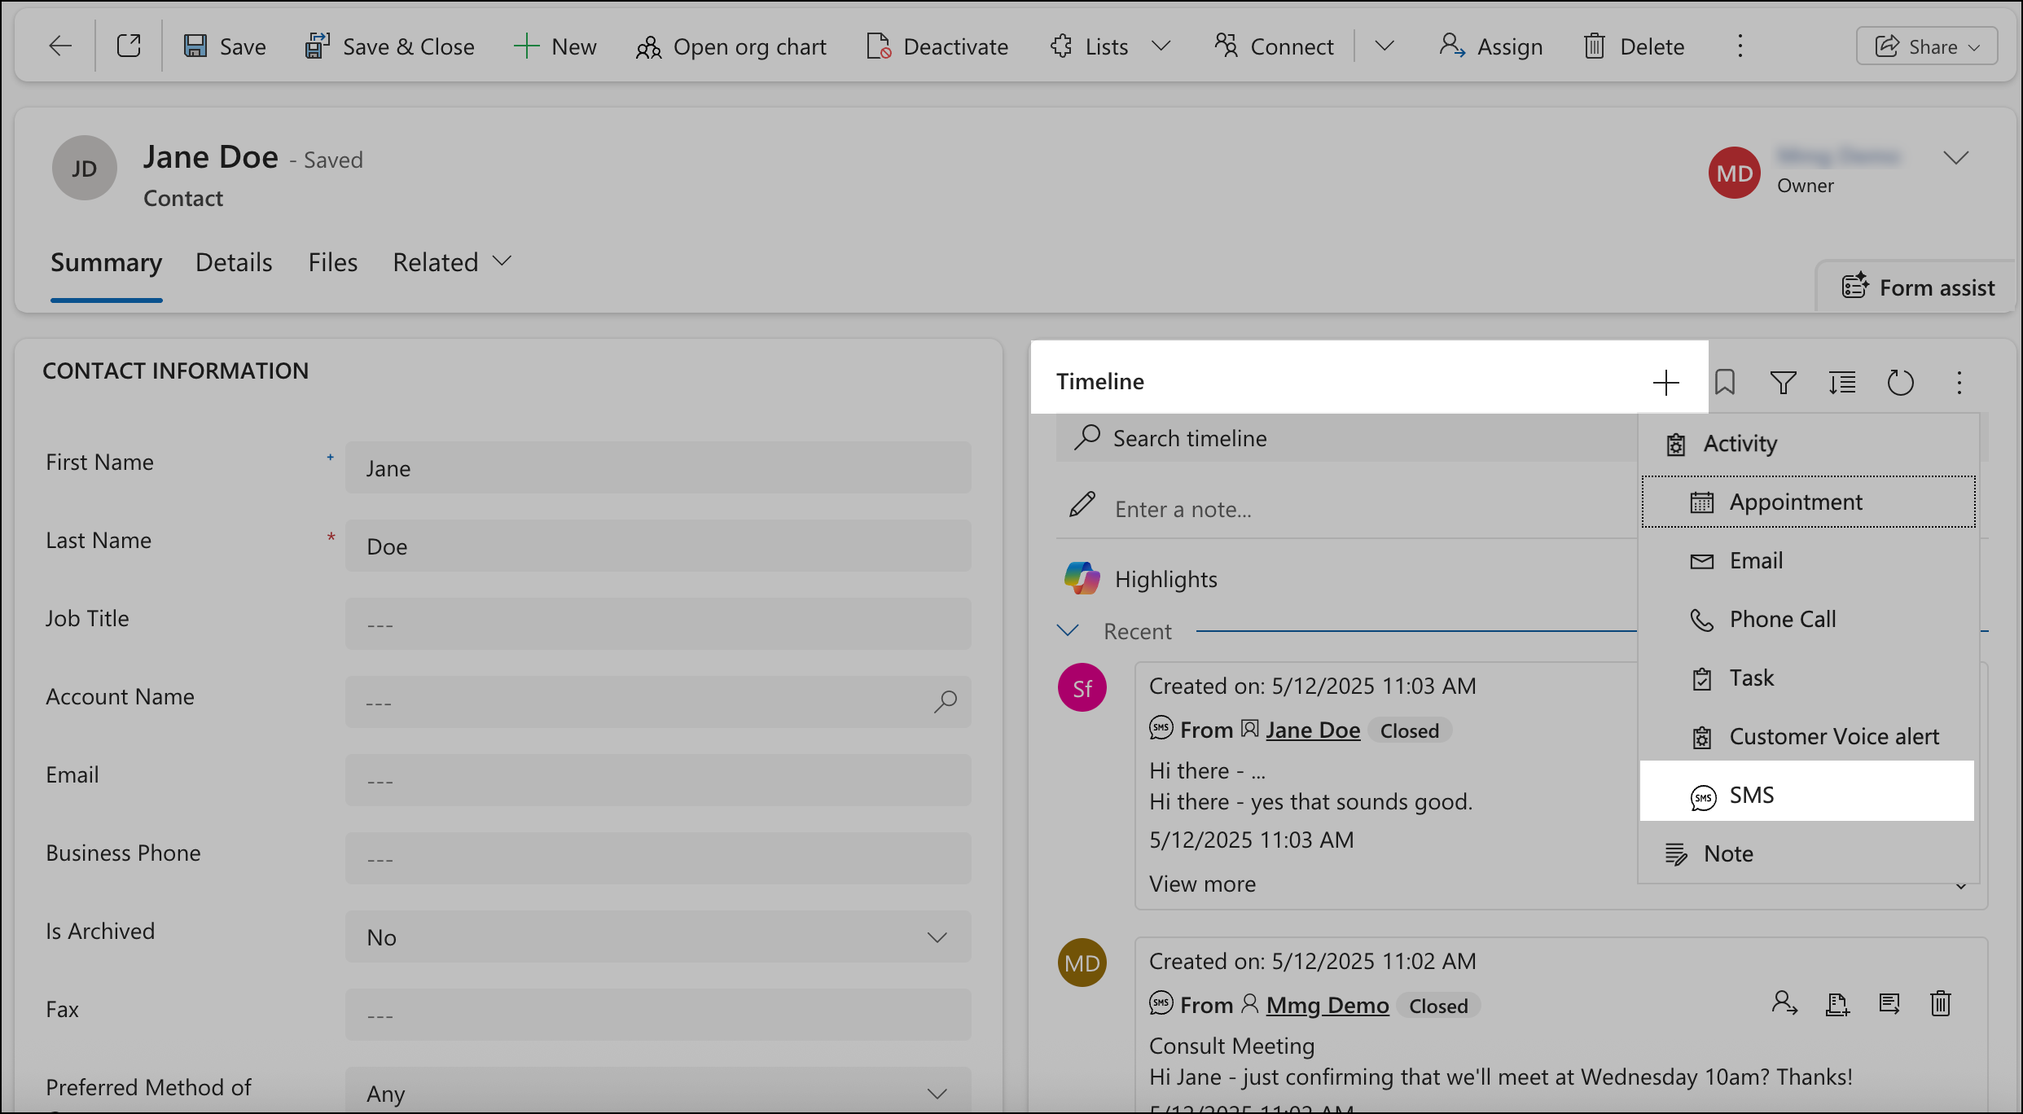This screenshot has width=2023, height=1114.
Task: Assign the Consult Meeting SMS record
Action: pos(1785,1003)
